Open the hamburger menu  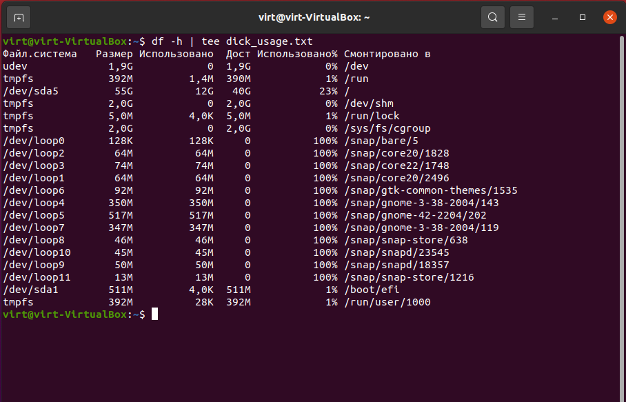[522, 17]
